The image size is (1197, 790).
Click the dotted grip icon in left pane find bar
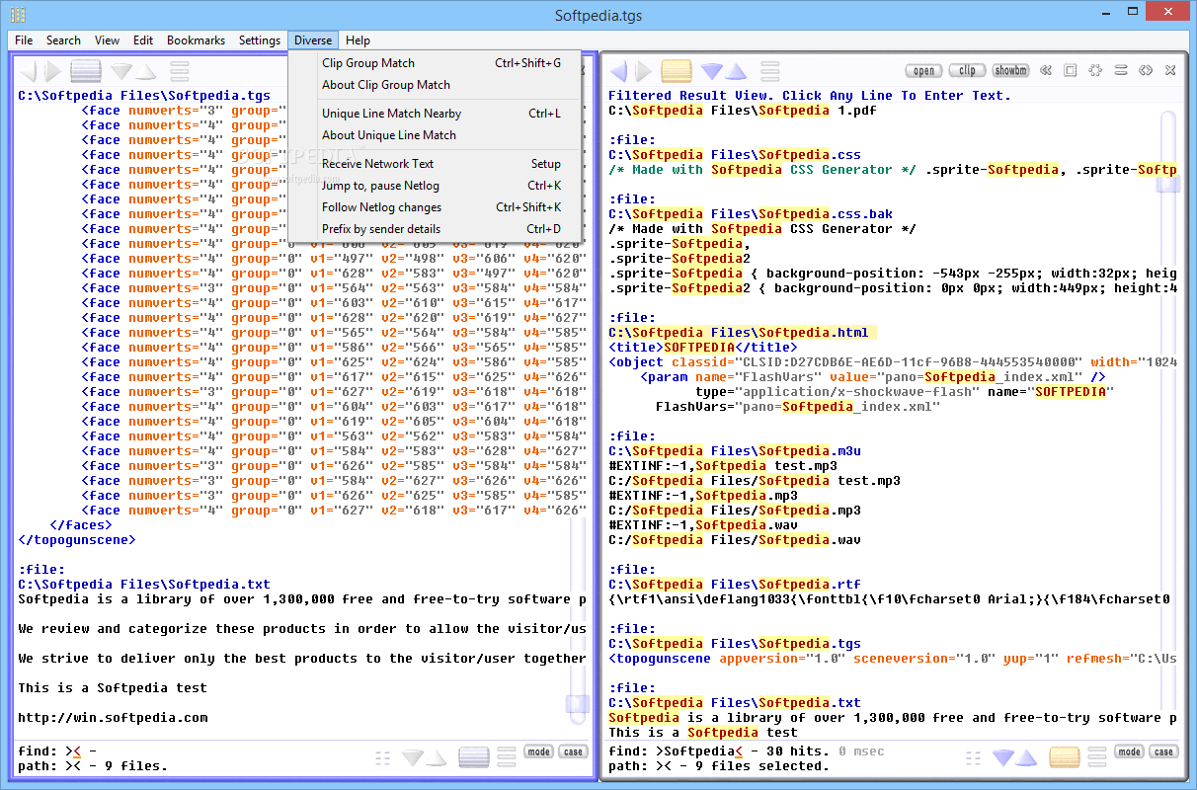pyautogui.click(x=383, y=757)
